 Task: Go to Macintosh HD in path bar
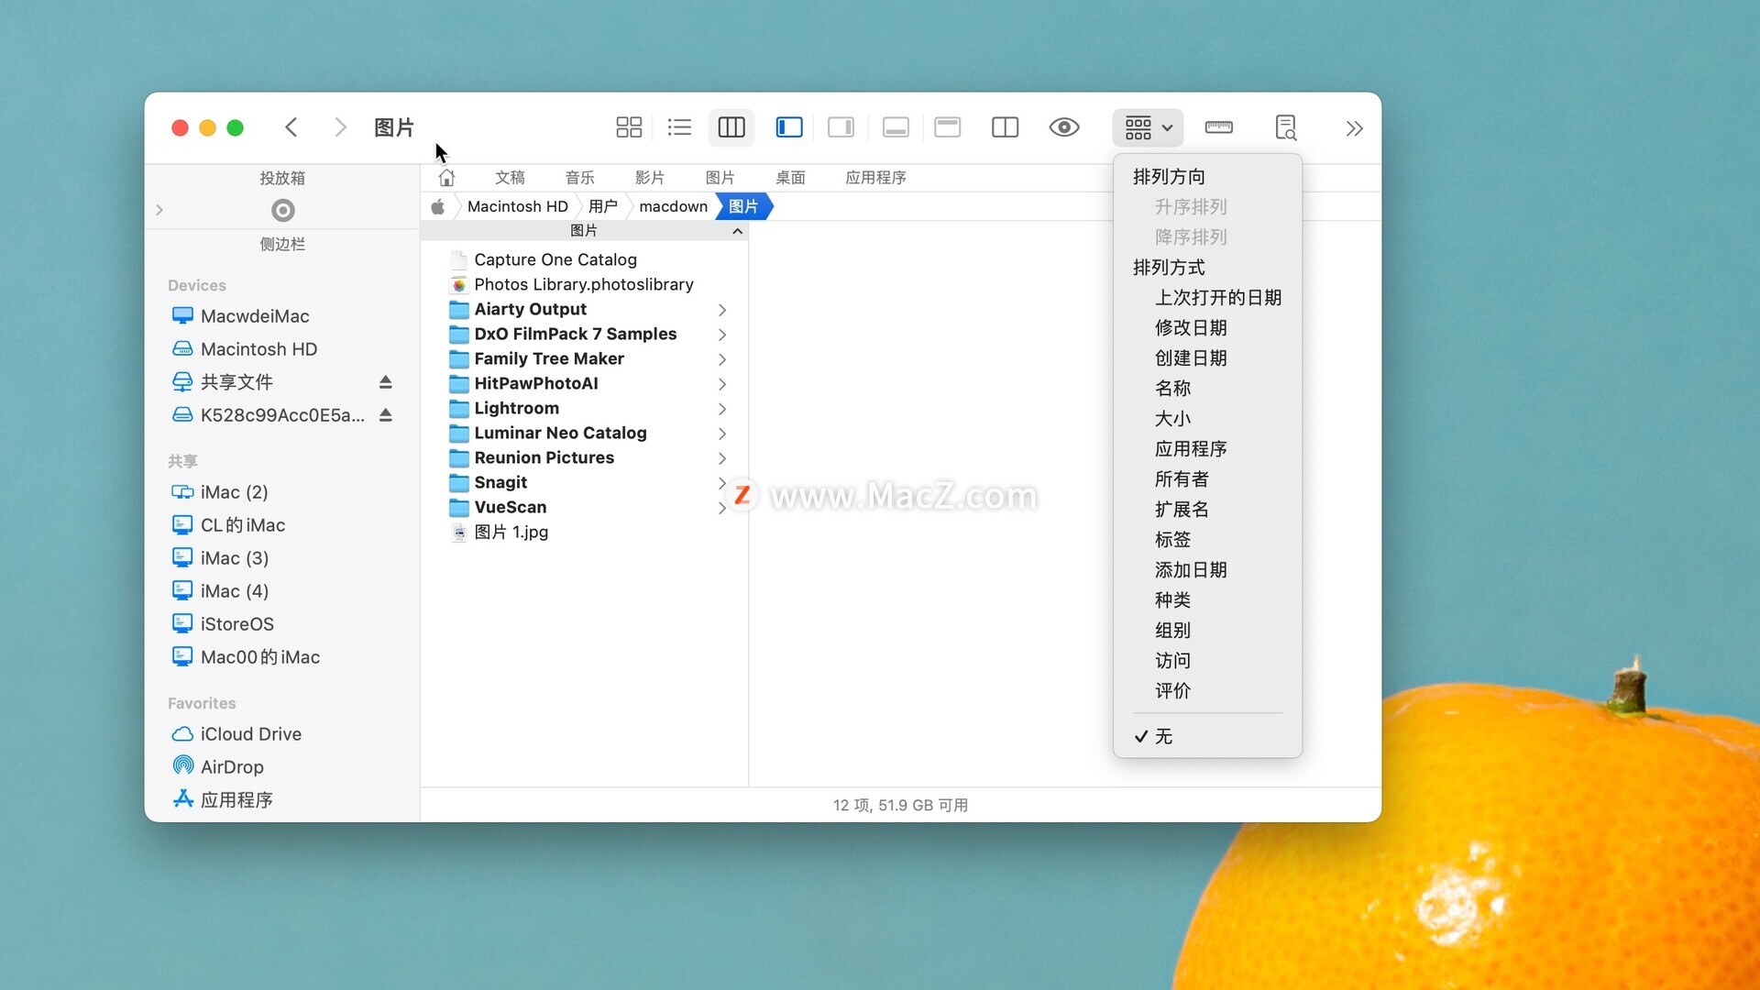517,206
